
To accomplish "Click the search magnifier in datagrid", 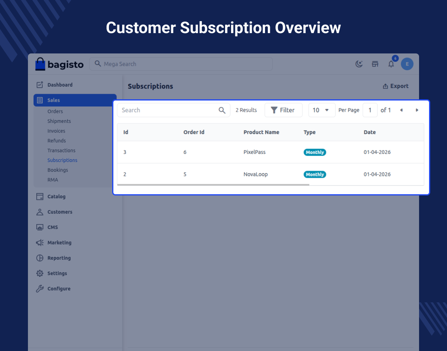I will click(x=222, y=110).
